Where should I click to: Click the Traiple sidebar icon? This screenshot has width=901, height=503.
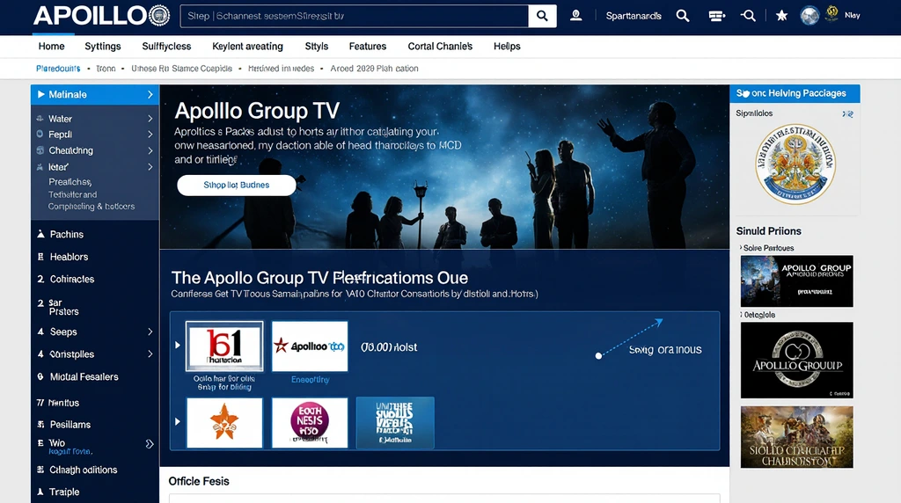(x=40, y=492)
